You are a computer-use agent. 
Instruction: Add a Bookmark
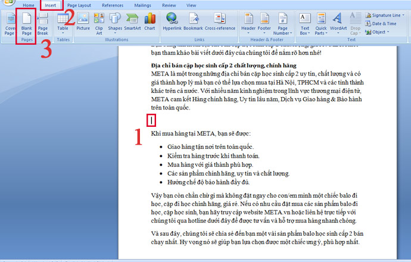[x=193, y=22]
